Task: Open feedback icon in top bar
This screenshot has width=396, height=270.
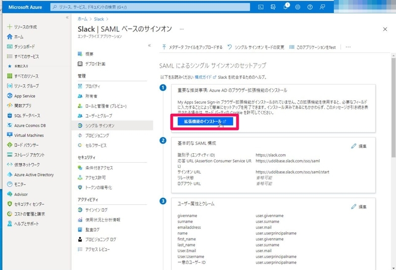Action: (x=322, y=7)
